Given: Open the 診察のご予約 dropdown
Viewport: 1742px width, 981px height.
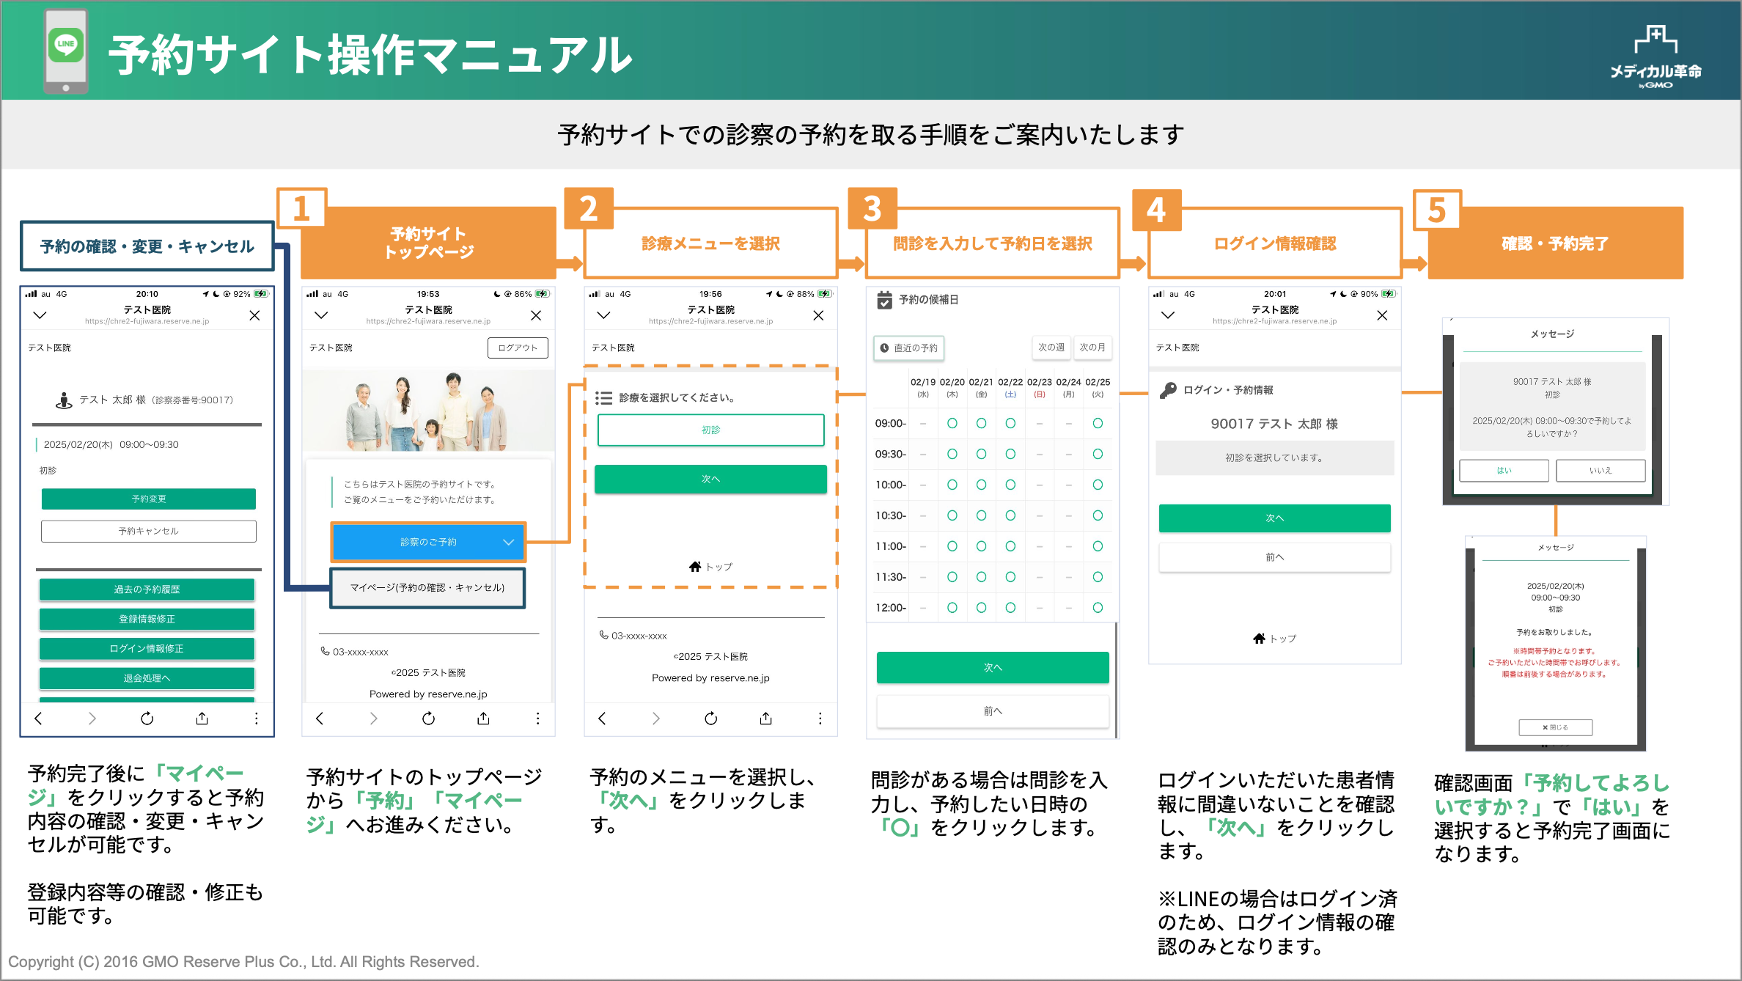Looking at the screenshot, I should (x=429, y=542).
